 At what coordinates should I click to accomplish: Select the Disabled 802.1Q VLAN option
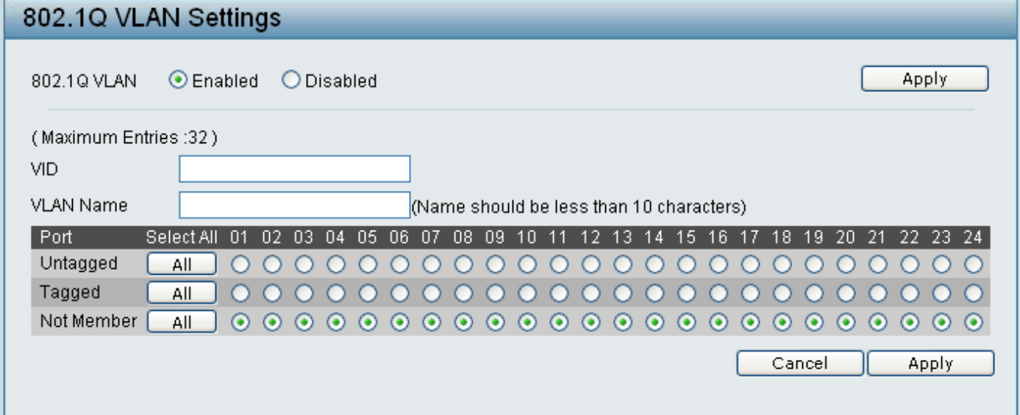tap(291, 80)
